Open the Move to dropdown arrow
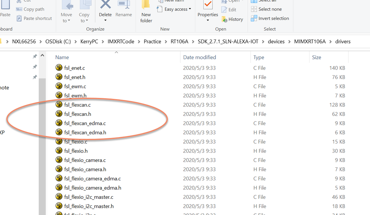 pos(69,21)
